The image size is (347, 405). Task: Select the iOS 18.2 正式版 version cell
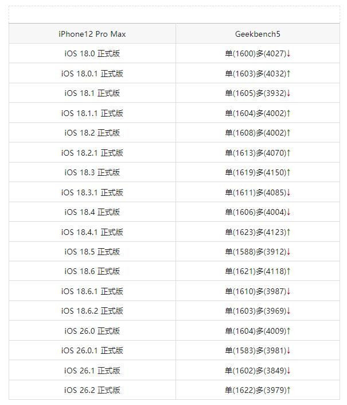[92, 133]
